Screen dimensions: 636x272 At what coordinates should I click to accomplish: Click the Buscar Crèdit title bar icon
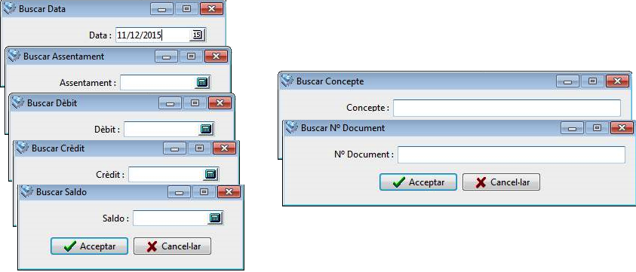click(23, 148)
